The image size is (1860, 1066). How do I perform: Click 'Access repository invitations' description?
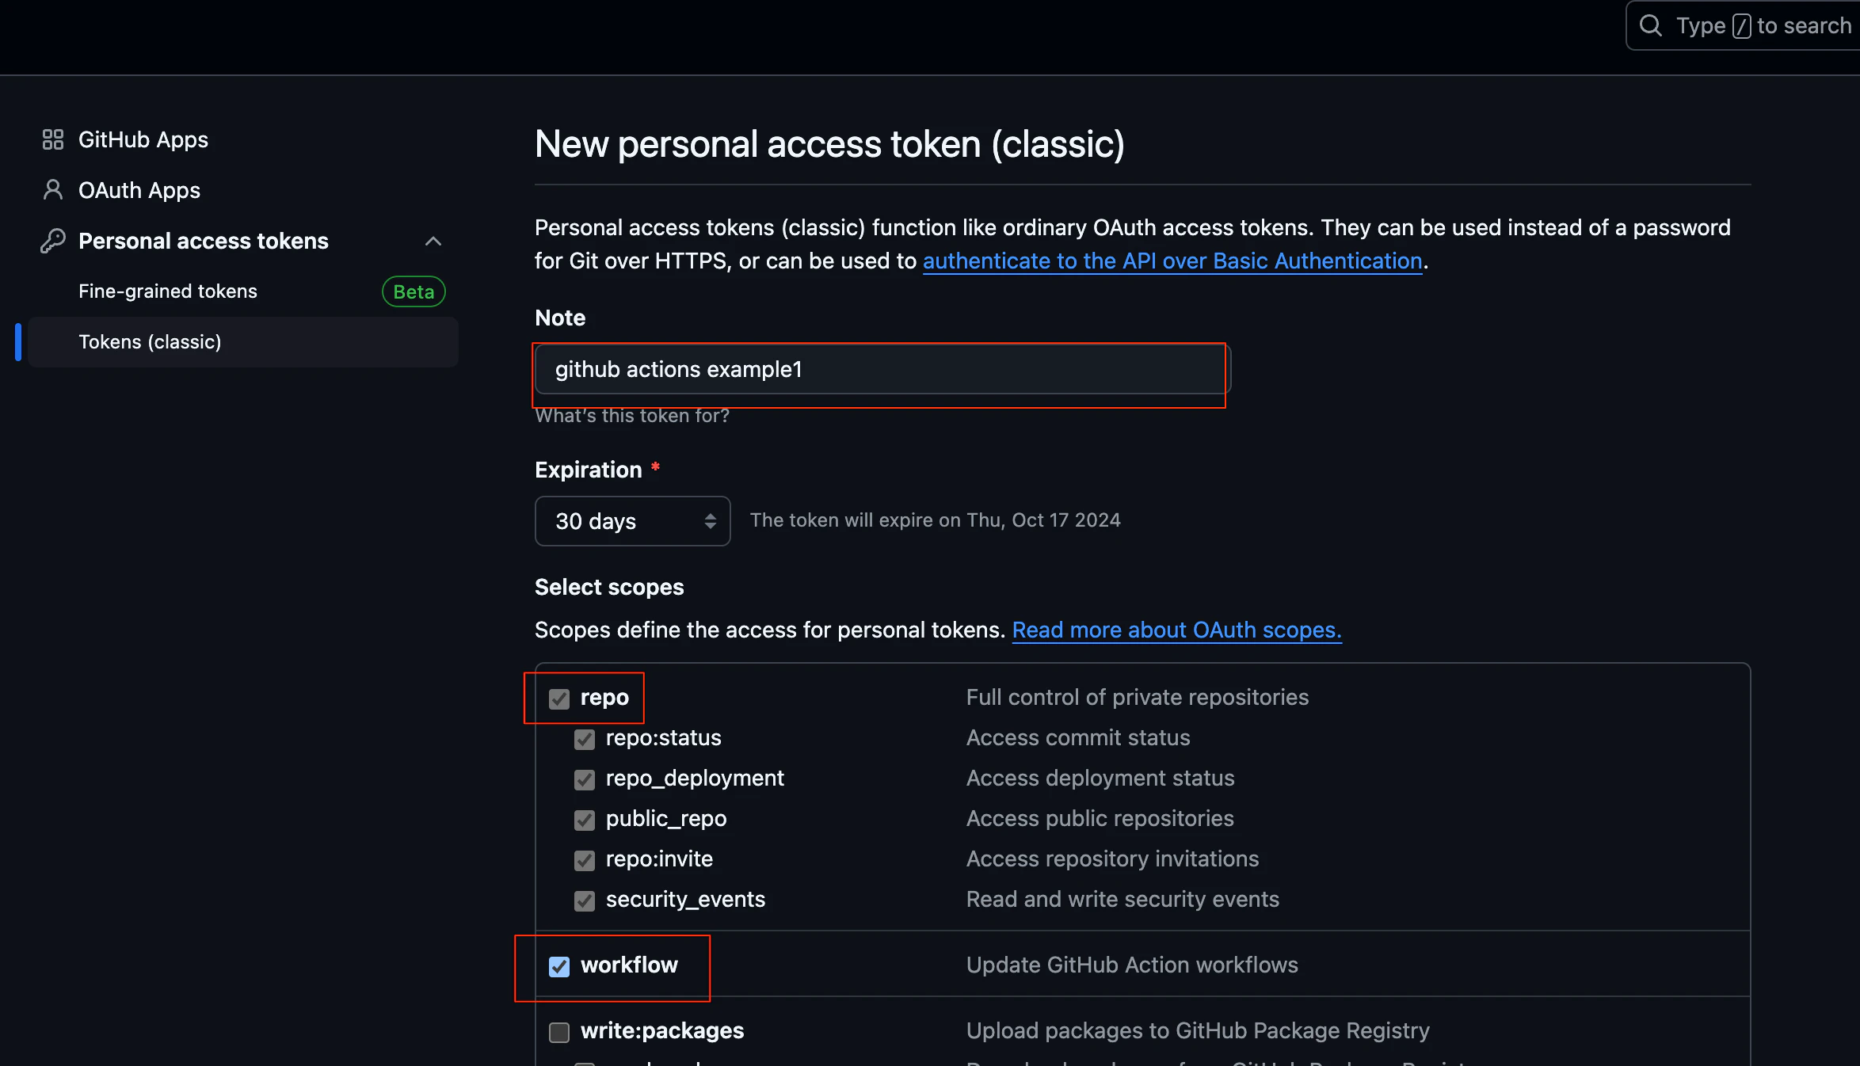coord(1113,859)
